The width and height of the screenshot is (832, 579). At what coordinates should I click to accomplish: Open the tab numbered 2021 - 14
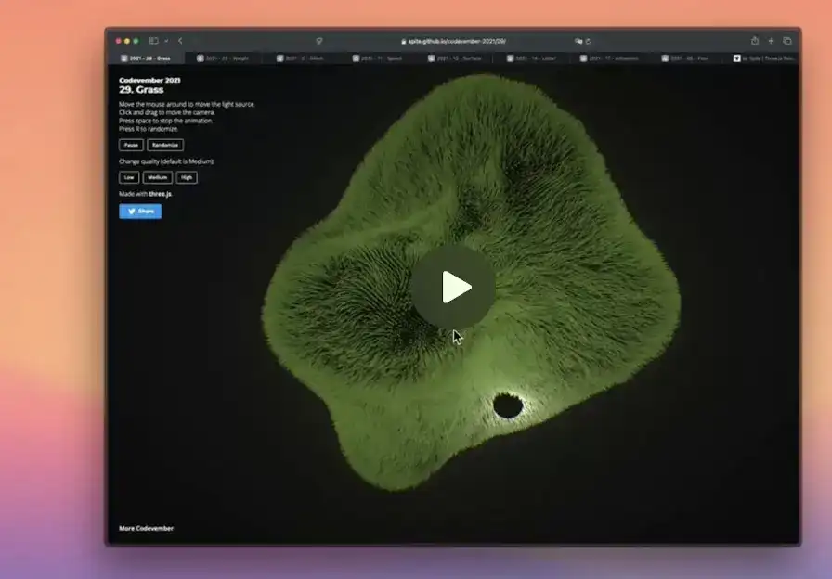coord(531,58)
